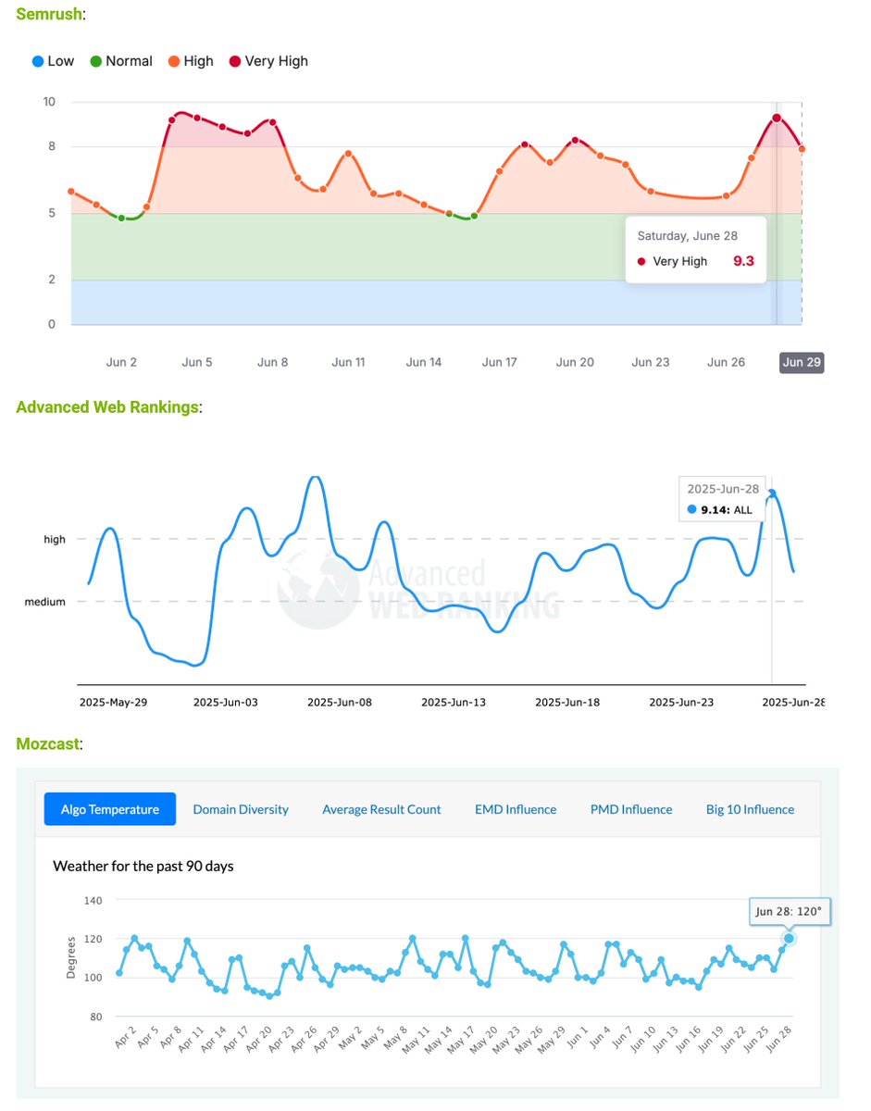This screenshot has width=871, height=1111.
Task: Click the Jun 2 axis label on Semrush chart
Action: 121,362
